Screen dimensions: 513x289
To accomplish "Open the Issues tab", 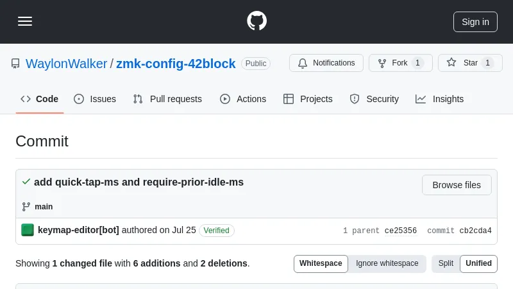I will point(96,99).
